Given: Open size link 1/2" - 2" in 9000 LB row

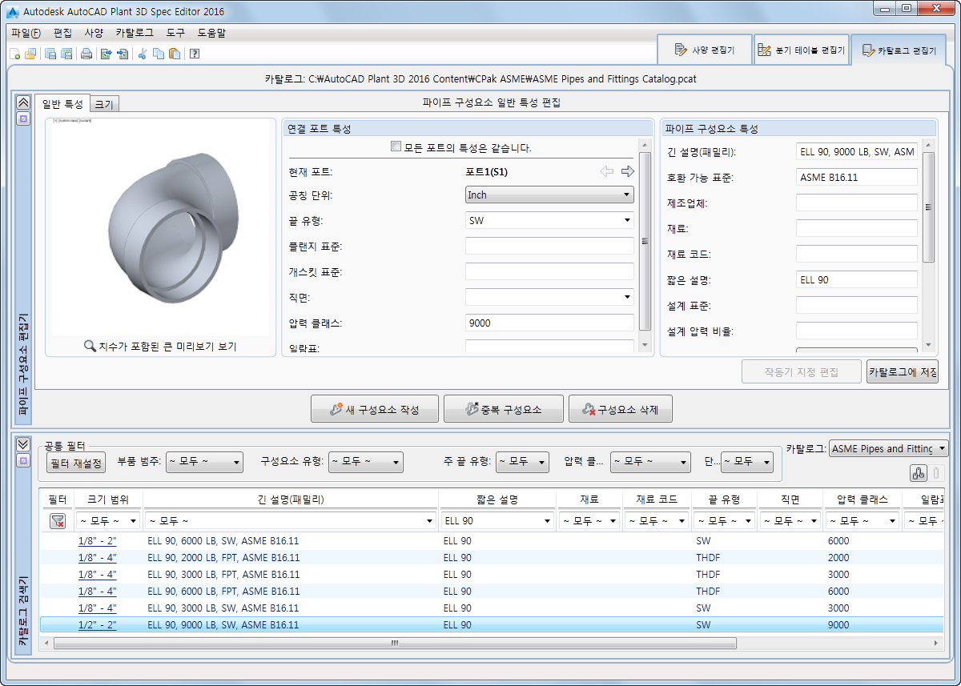Looking at the screenshot, I should tap(98, 625).
